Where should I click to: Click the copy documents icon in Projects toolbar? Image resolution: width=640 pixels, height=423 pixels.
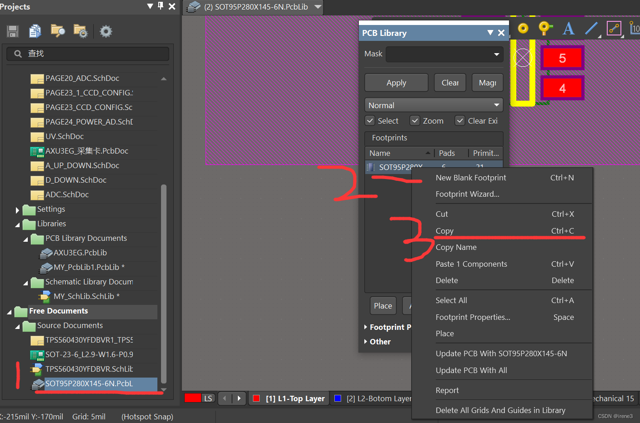pyautogui.click(x=35, y=31)
